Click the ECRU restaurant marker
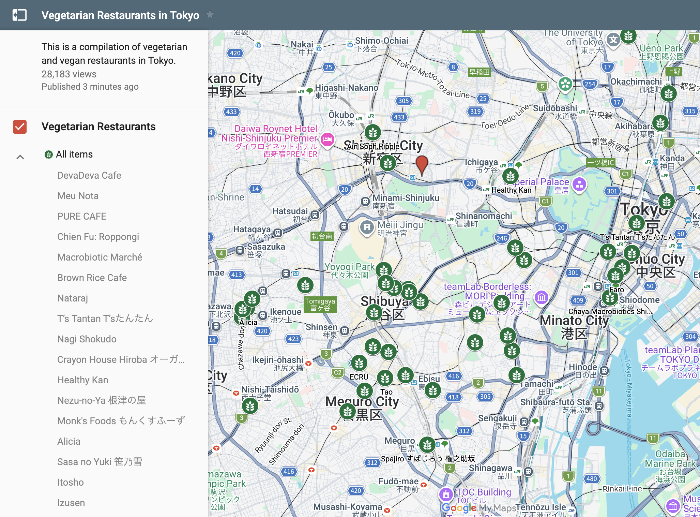 [359, 364]
